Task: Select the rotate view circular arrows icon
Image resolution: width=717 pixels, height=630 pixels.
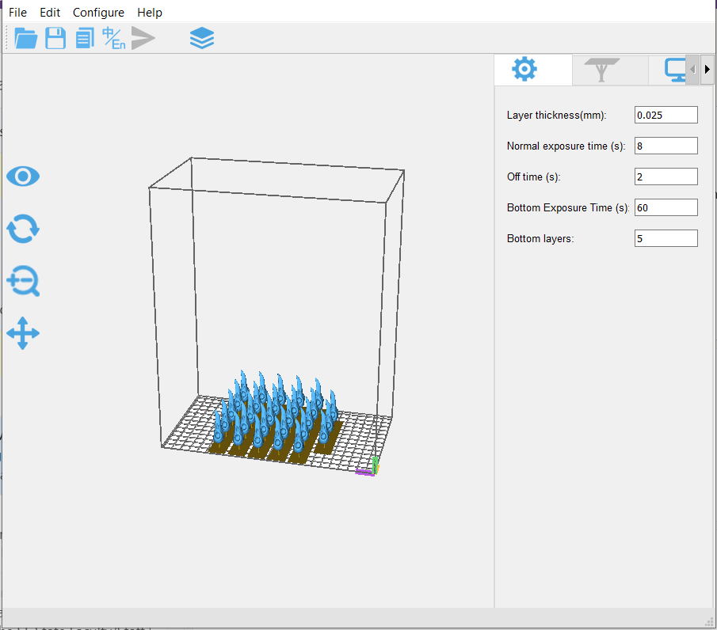Action: (23, 229)
